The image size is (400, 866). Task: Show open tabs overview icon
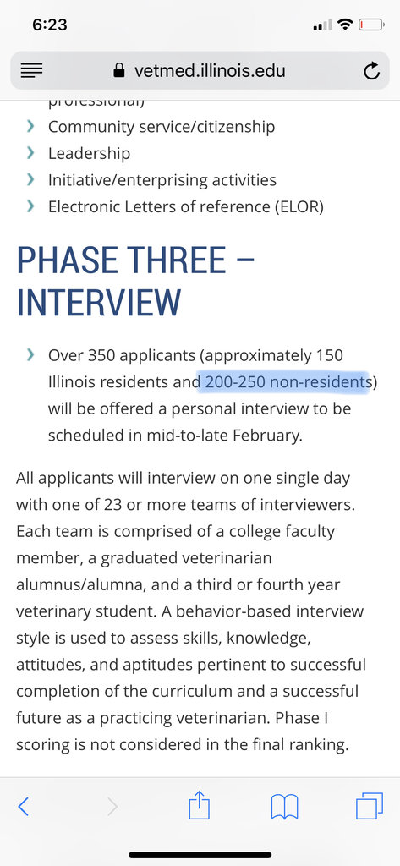[369, 806]
